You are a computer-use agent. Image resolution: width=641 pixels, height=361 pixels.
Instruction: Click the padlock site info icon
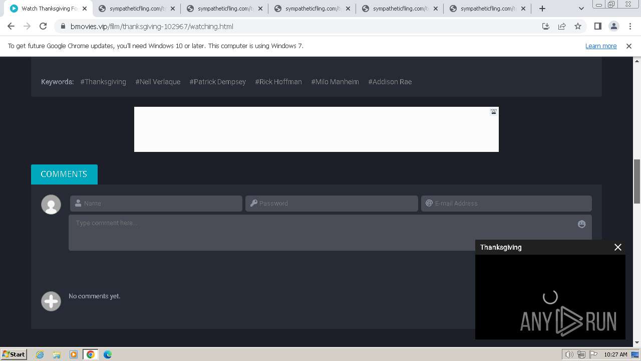tap(63, 27)
